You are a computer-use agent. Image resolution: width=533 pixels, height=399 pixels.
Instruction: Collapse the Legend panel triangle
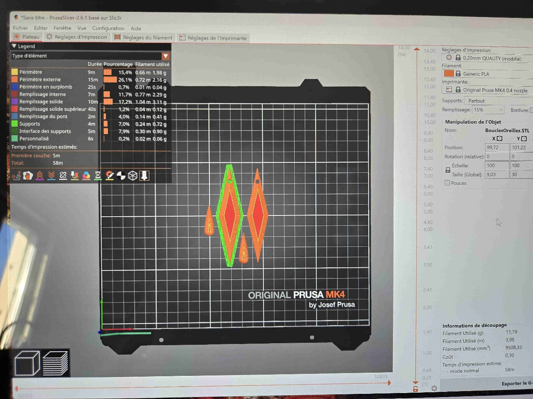click(x=14, y=46)
